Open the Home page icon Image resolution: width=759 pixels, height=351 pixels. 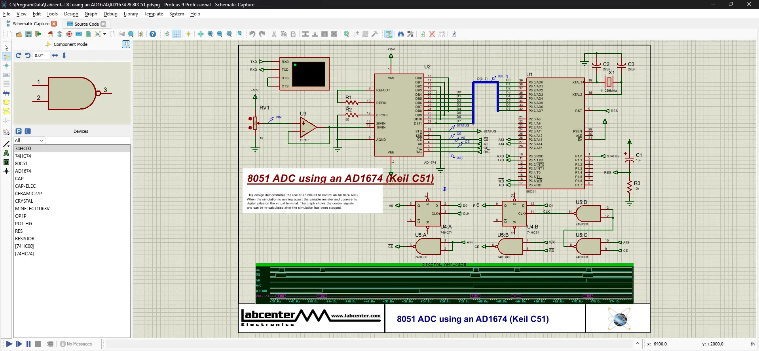(x=50, y=34)
